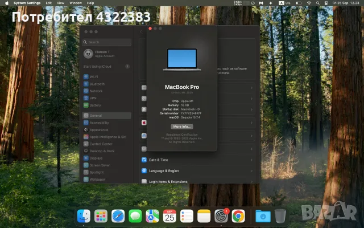Close the About This Mac window

150,28
